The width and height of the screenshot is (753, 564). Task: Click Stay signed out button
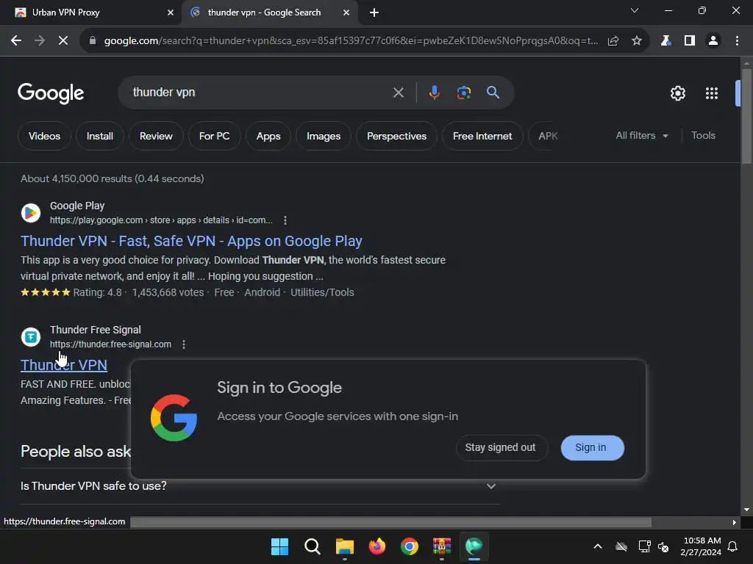pos(500,447)
